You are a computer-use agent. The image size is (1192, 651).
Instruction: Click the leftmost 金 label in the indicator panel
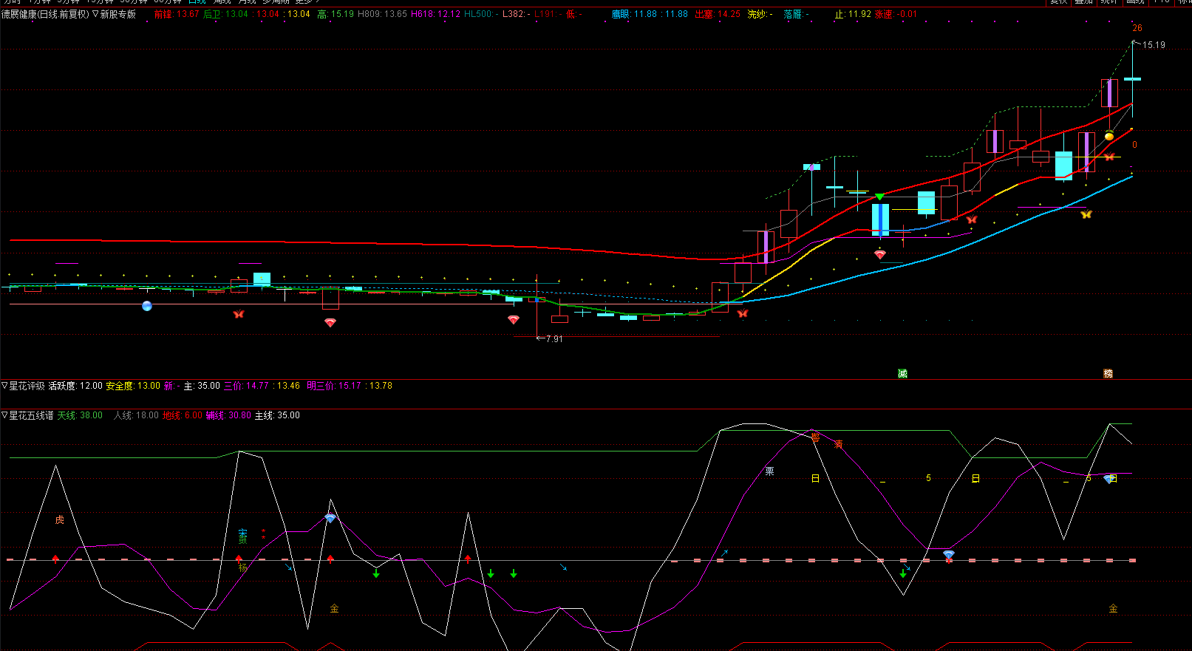point(334,609)
